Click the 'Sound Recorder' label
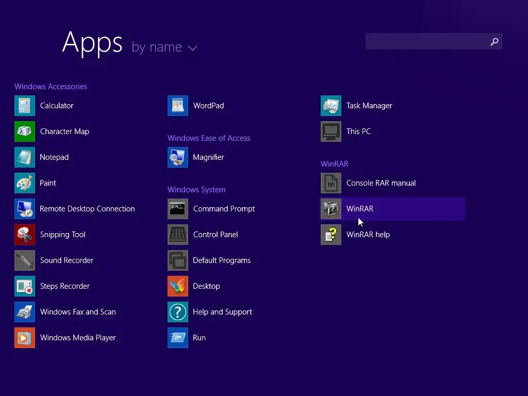The image size is (528, 396). click(67, 260)
